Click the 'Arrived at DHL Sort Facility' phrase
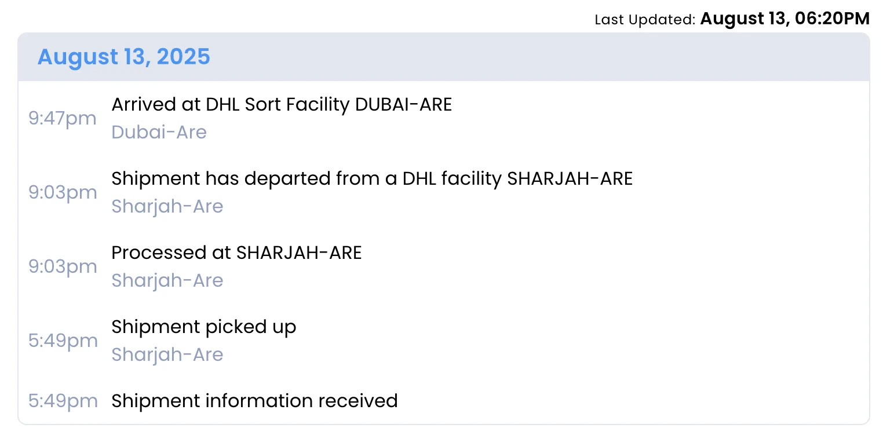 [231, 105]
